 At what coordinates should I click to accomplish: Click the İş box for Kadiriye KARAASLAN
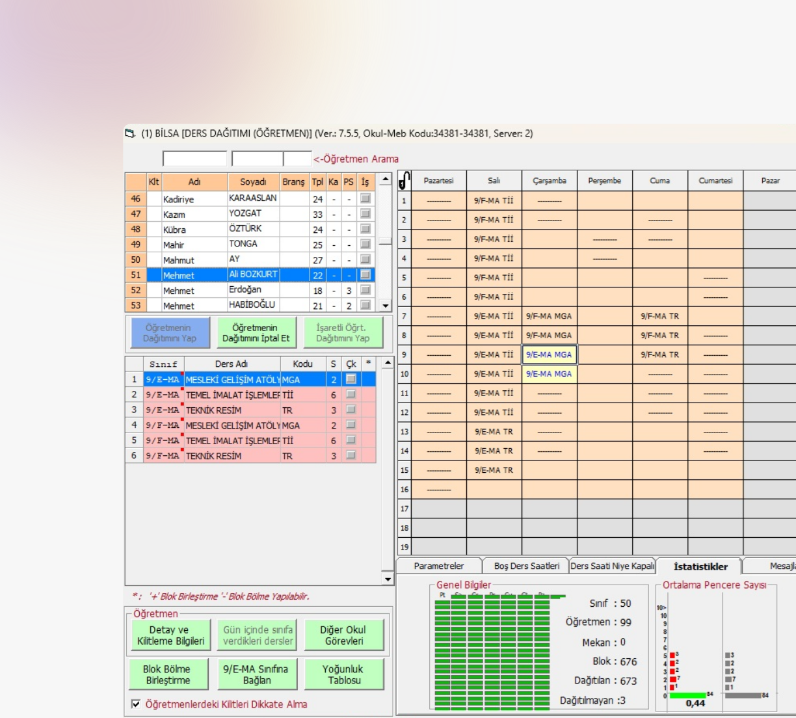(365, 198)
